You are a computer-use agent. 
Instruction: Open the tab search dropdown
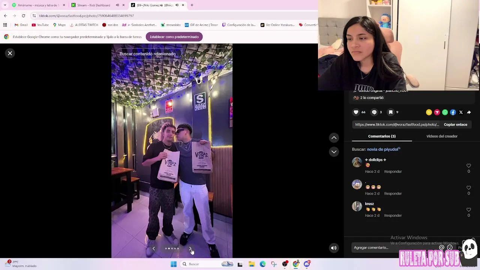click(4, 5)
